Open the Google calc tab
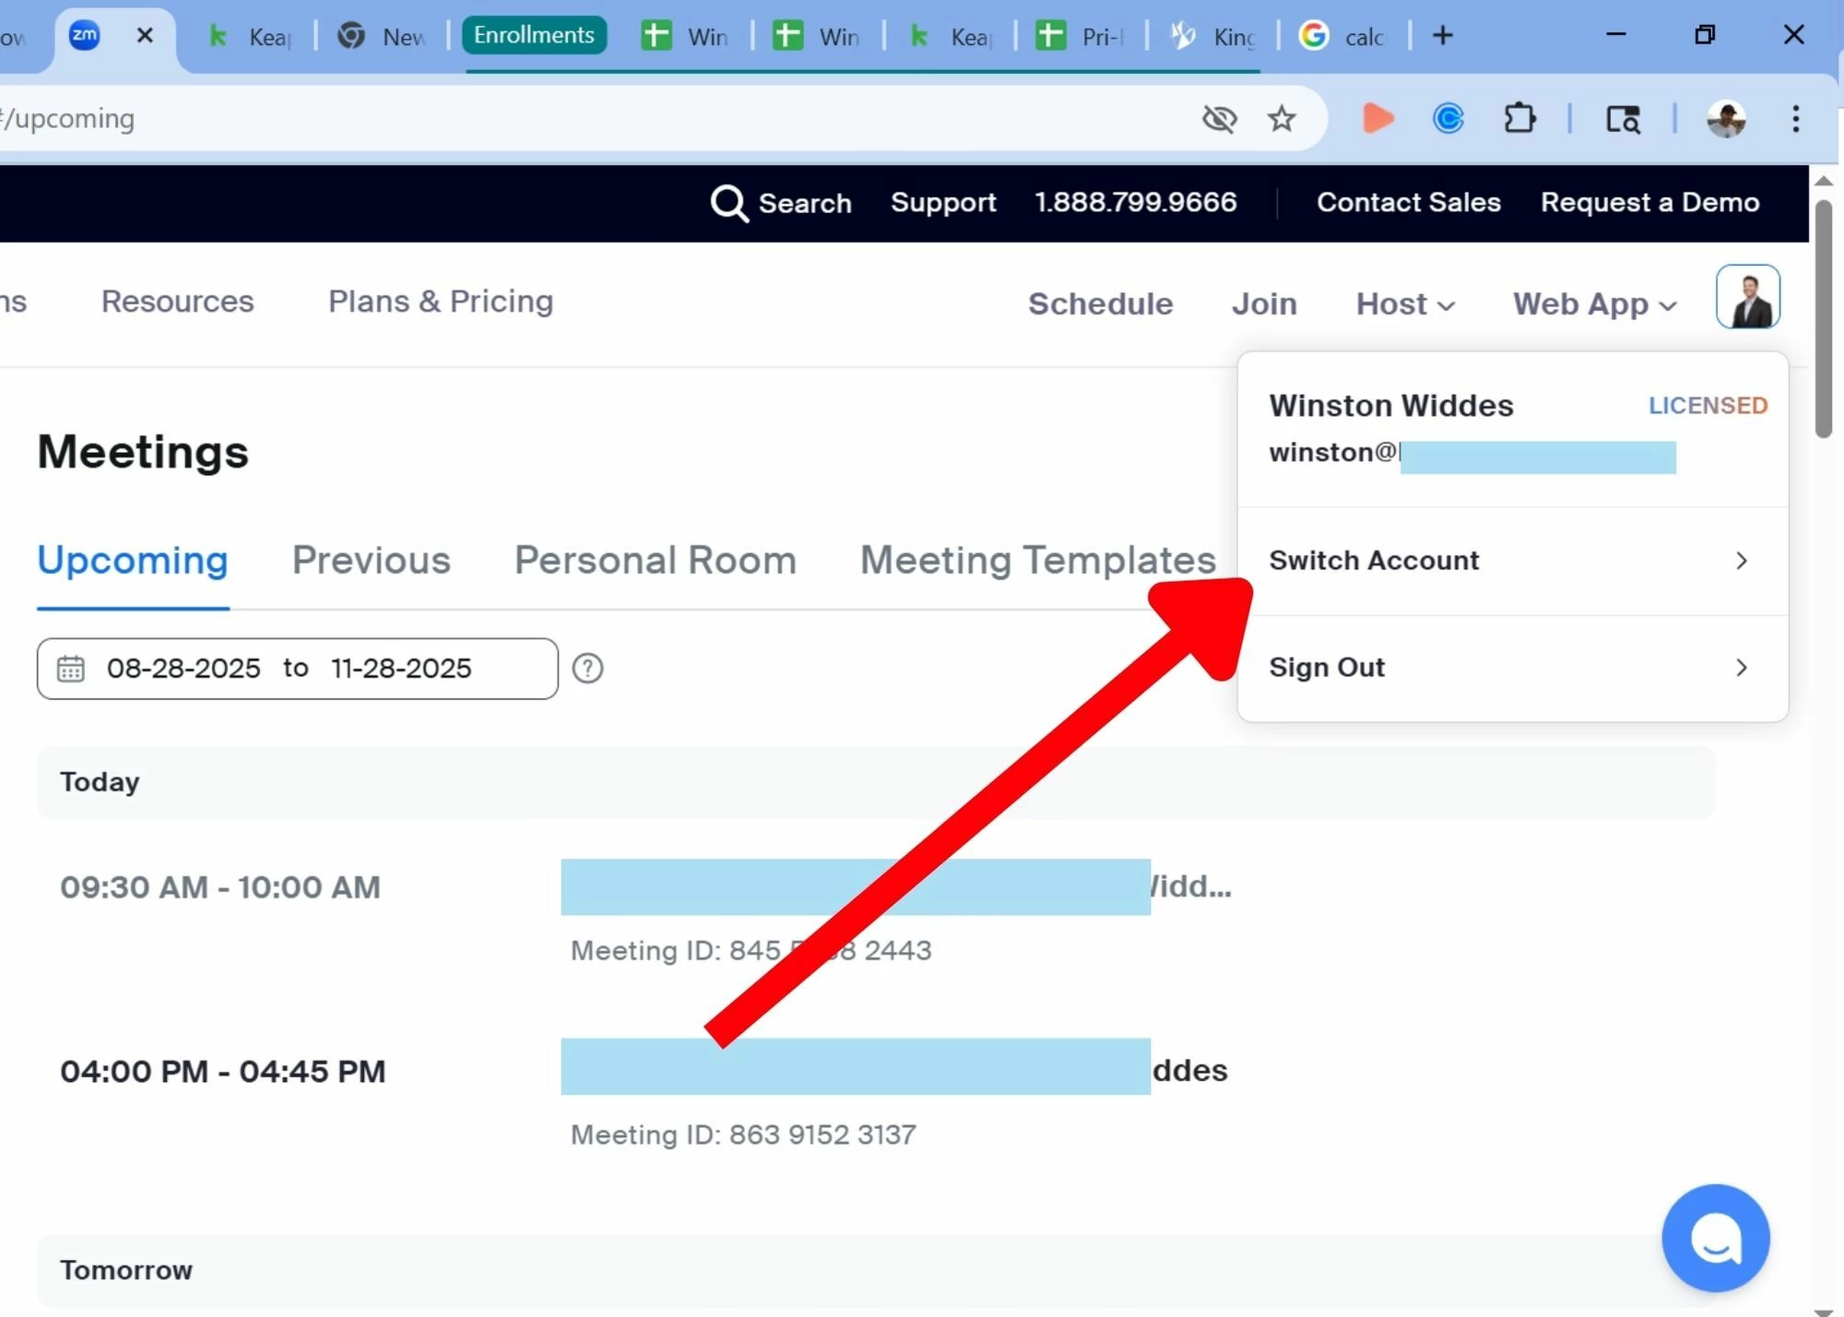 pyautogui.click(x=1343, y=37)
